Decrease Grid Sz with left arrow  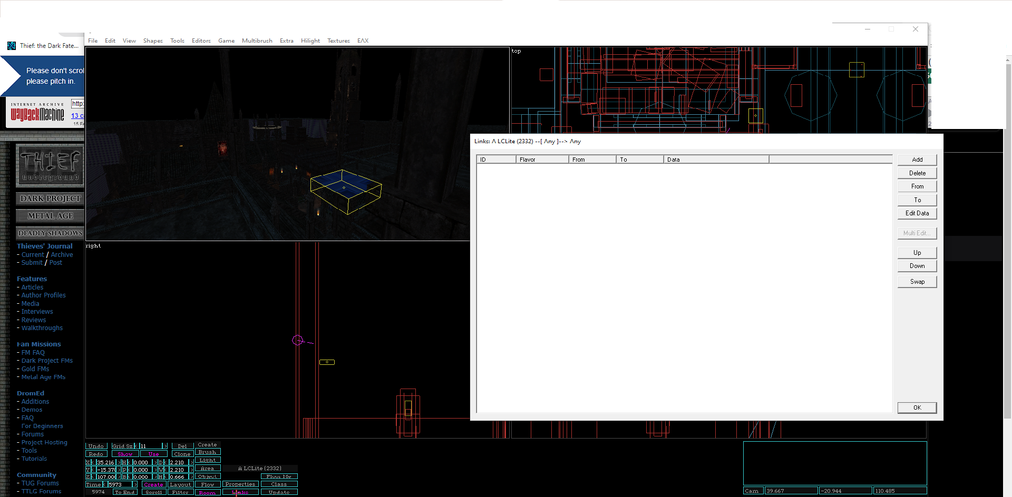point(135,446)
